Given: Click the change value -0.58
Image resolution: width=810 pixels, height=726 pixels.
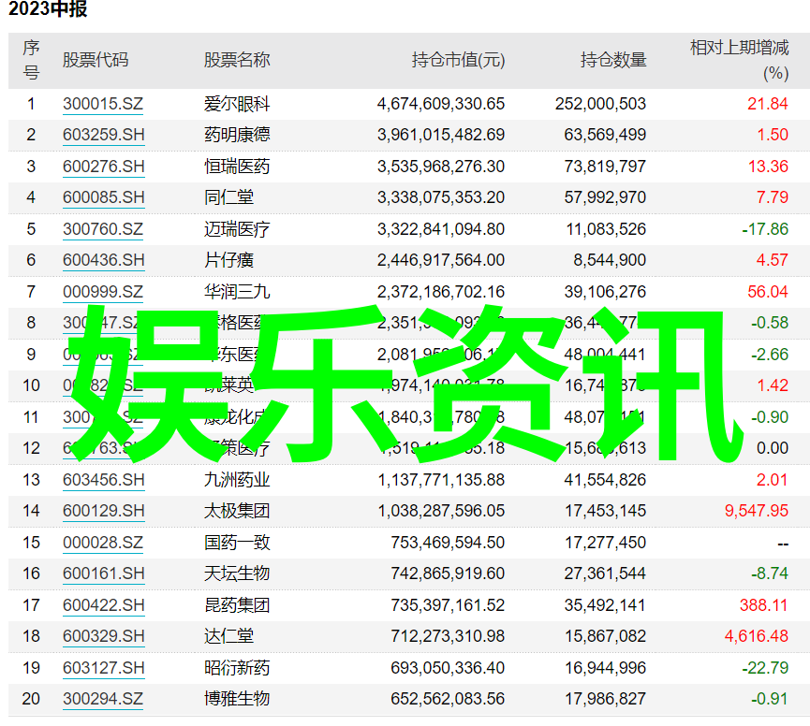Looking at the screenshot, I should click(770, 323).
